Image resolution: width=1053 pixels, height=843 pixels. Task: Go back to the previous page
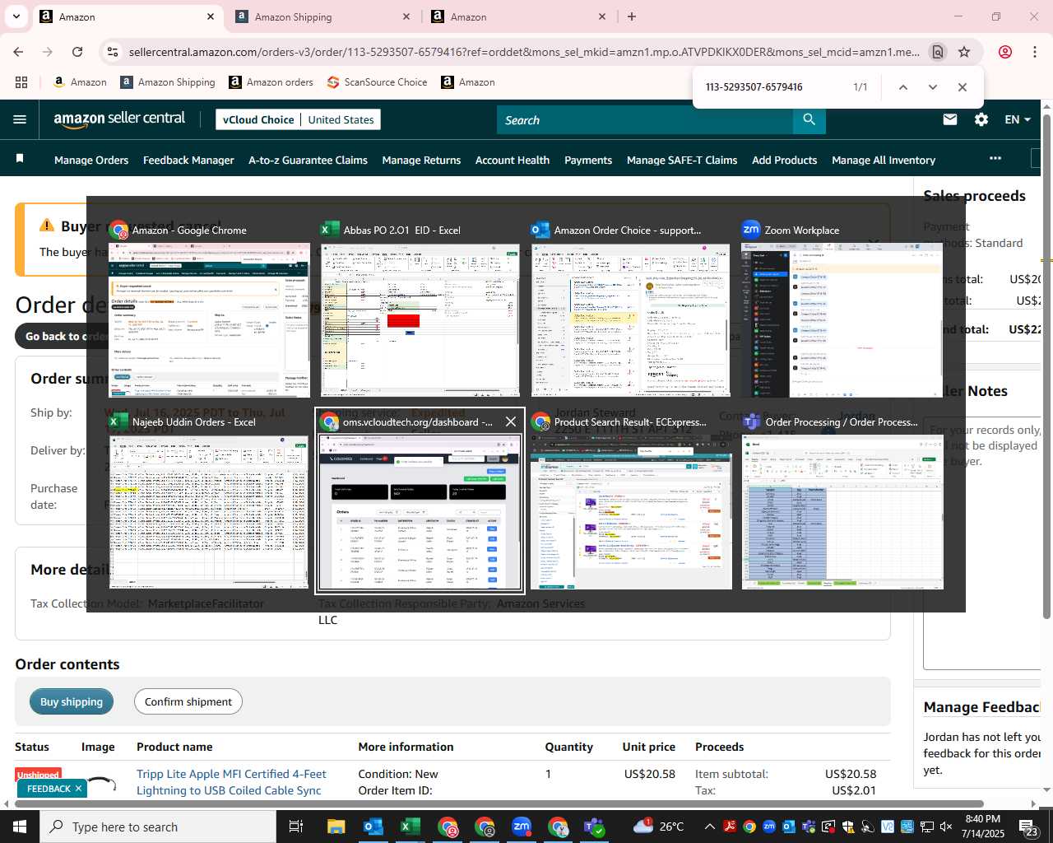tap(18, 52)
